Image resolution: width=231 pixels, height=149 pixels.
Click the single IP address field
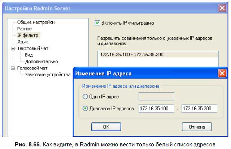[x=156, y=96]
